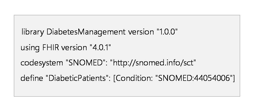Select the DiabetesManagement library name
This screenshot has width=255, height=111.
click(x=86, y=32)
